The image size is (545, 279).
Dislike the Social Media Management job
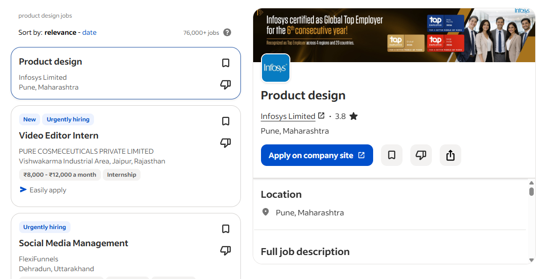226,251
